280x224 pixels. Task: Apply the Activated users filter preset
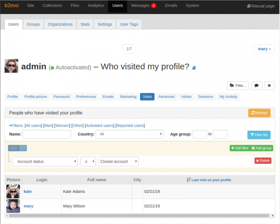(x=99, y=126)
